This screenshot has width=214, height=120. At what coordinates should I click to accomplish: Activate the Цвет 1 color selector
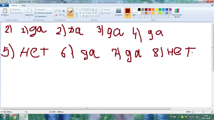pyautogui.click(x=128, y=13)
